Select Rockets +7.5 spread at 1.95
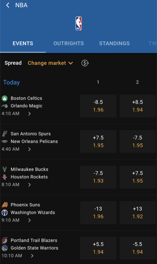 (x=138, y=177)
